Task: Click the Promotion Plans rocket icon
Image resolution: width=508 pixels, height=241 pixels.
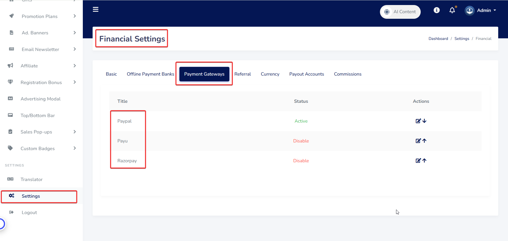Action: tap(11, 16)
